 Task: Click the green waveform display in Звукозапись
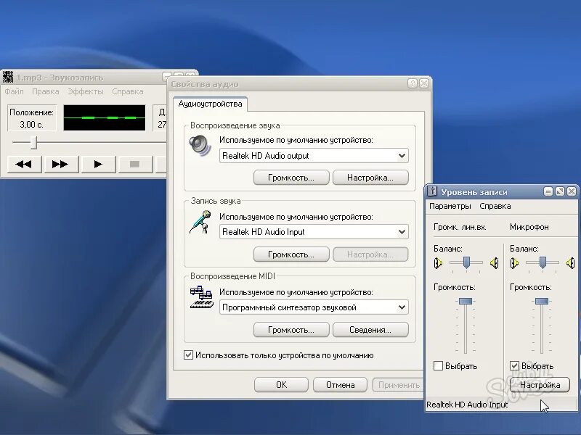pos(105,117)
